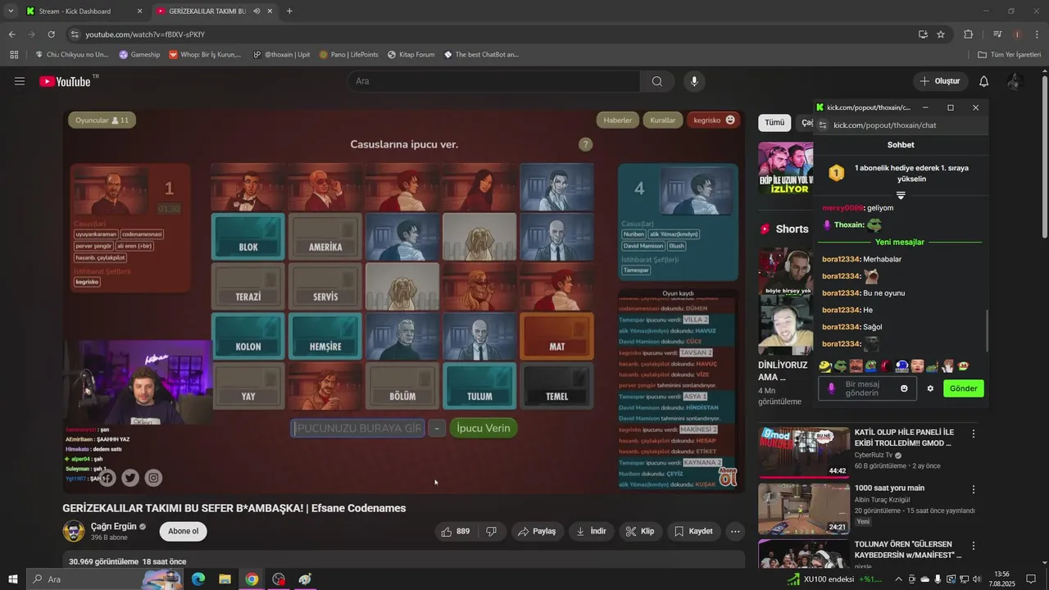
Task: Bookmark this page with the star icon
Action: coord(941,34)
